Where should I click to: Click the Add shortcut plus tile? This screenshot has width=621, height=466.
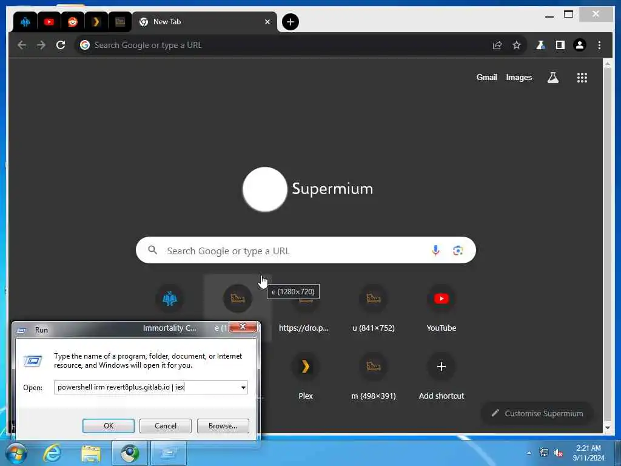point(441,376)
